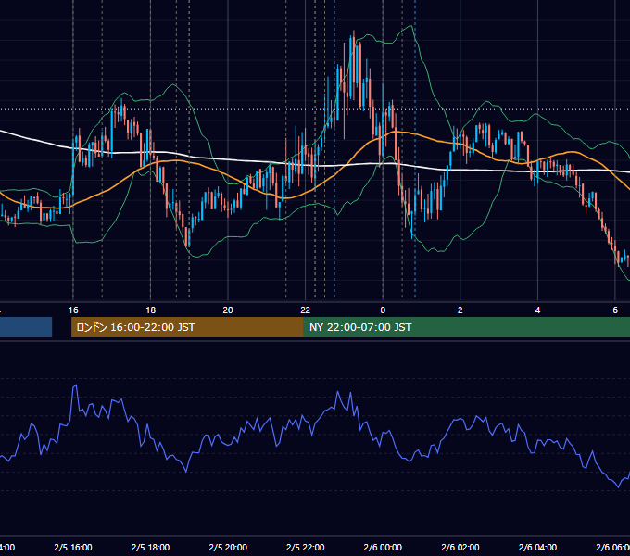The height and width of the screenshot is (556, 630).
Task: Click the NY 22:00-07:00 JST session bar
Action: click(466, 327)
